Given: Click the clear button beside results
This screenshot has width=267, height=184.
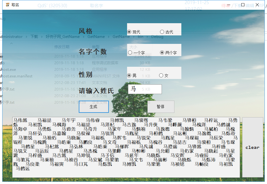Looking at the screenshot, I should [253, 147].
